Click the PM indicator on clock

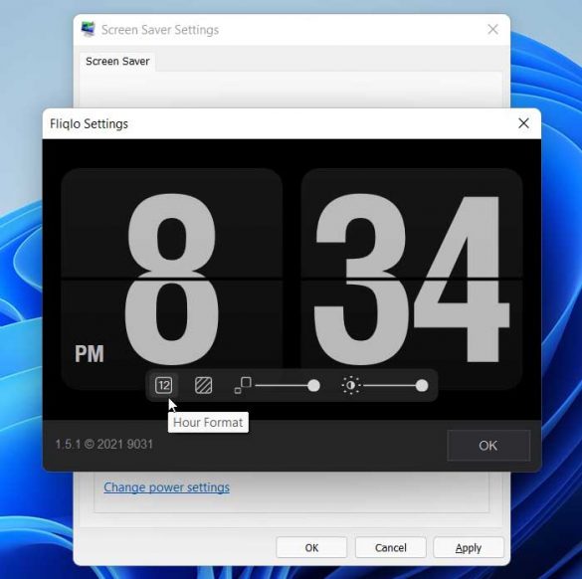90,354
